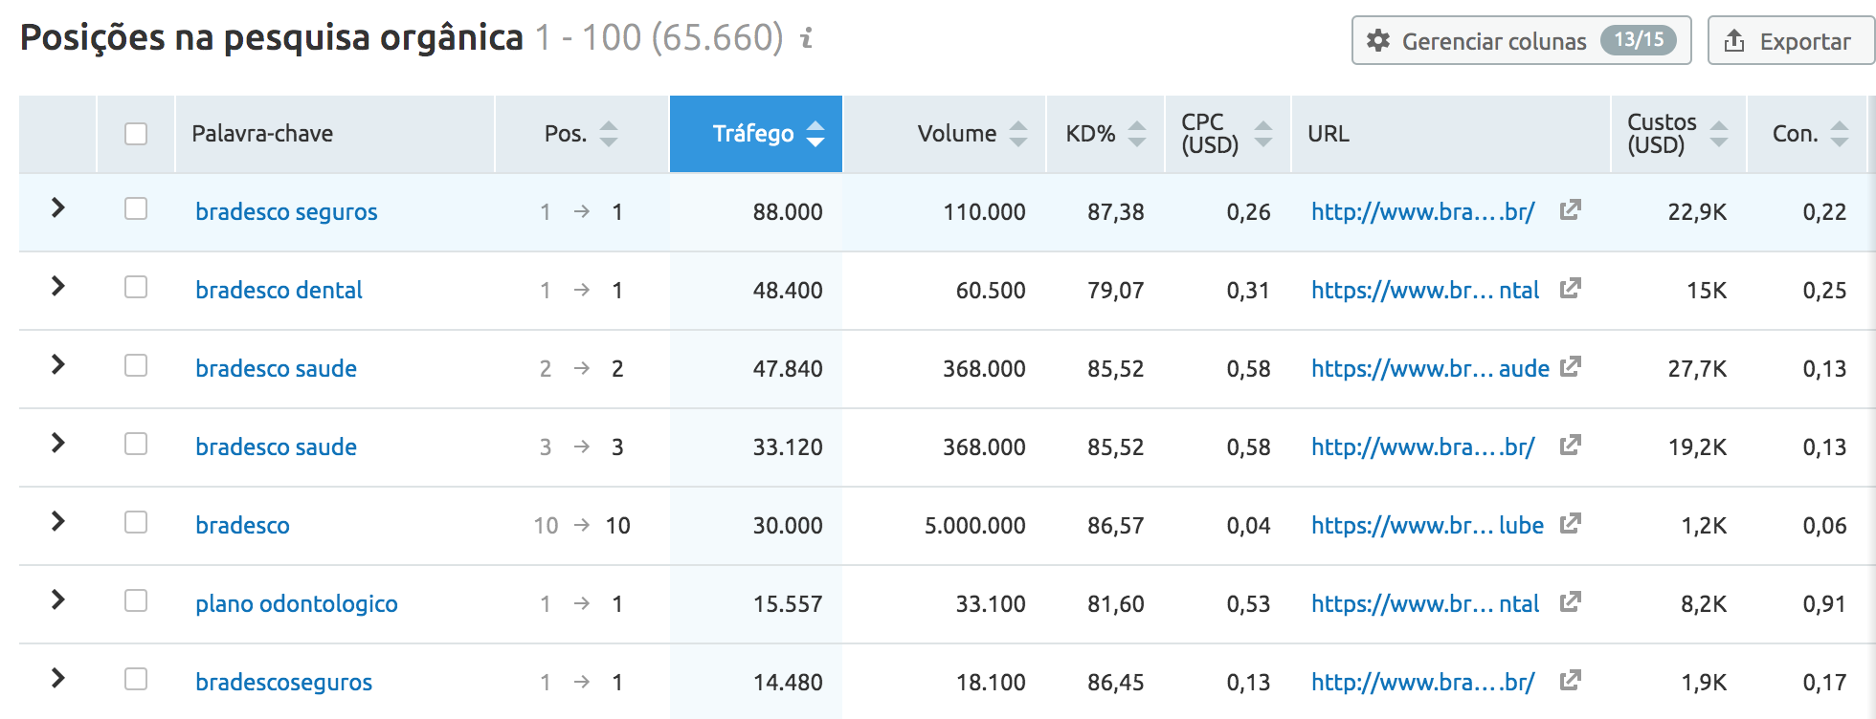Expand the bradesco saude position 2 row
Screen dimensions: 1876x719
pos(58,364)
